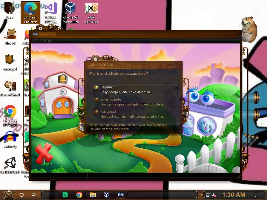
Task: Open File Explorer from the taskbar
Action: point(93,195)
